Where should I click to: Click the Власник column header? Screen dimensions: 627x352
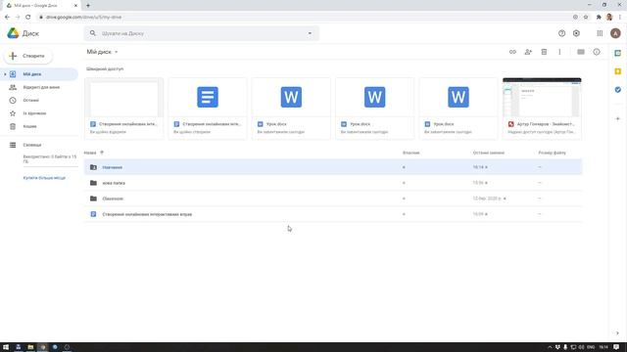(410, 153)
